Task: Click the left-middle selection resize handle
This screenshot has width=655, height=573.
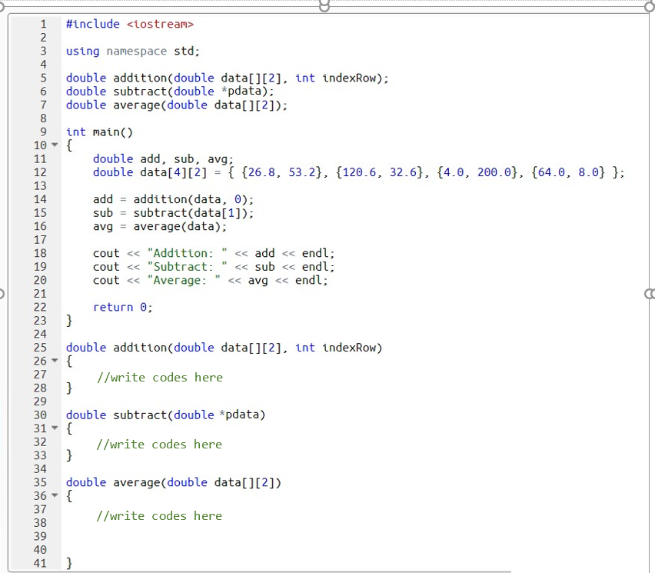Action: pos(2,294)
